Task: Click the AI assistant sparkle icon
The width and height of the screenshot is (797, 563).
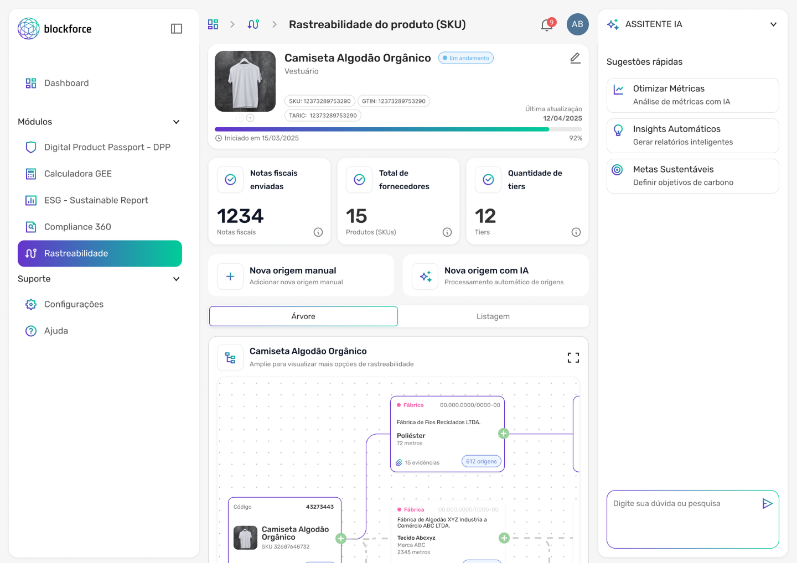Action: [x=613, y=24]
